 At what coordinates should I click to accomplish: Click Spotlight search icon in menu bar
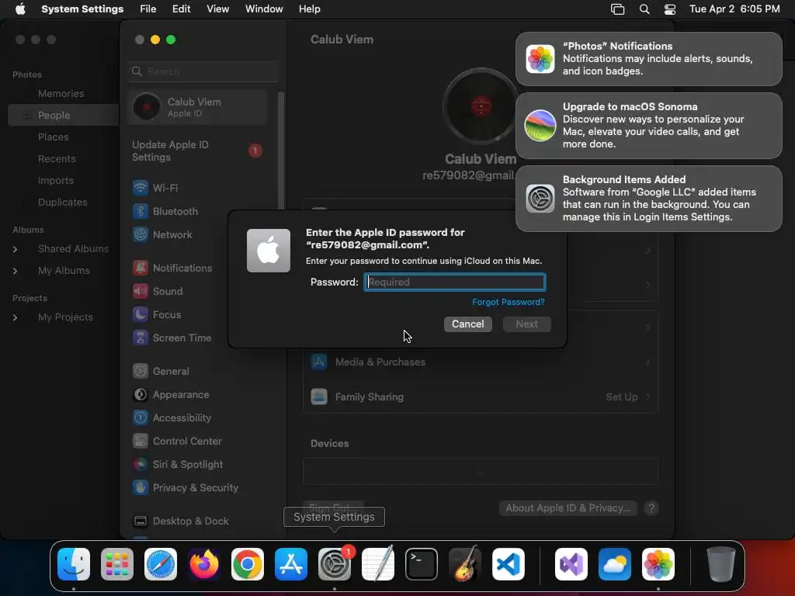[x=644, y=9]
